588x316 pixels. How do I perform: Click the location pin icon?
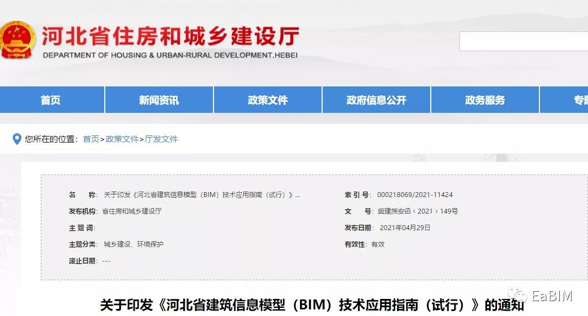coord(17,139)
